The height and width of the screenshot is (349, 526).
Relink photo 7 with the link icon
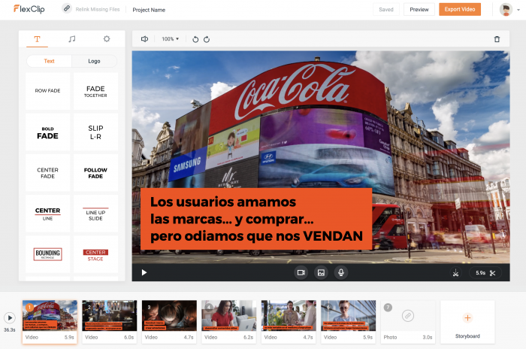point(408,316)
